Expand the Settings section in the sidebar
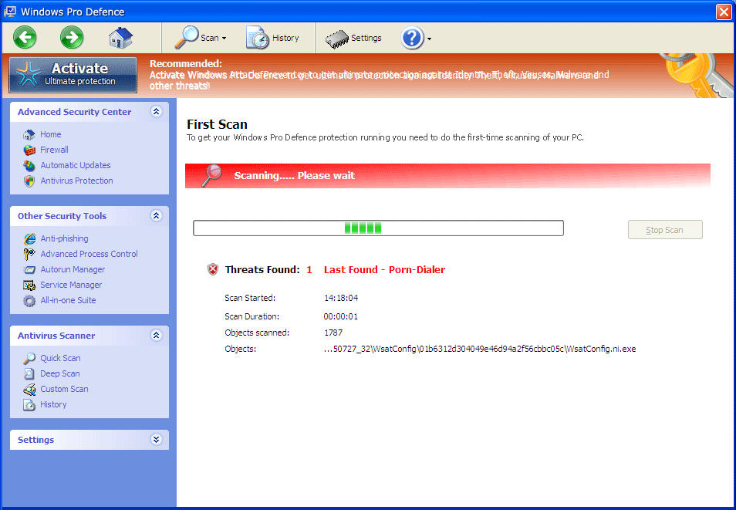 [156, 439]
